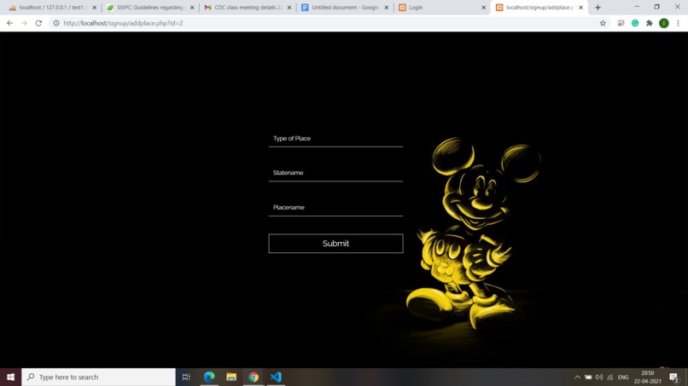Open the Chrome profile avatar
The width and height of the screenshot is (688, 386).
664,23
